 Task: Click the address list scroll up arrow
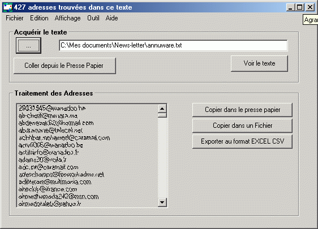tap(162, 109)
